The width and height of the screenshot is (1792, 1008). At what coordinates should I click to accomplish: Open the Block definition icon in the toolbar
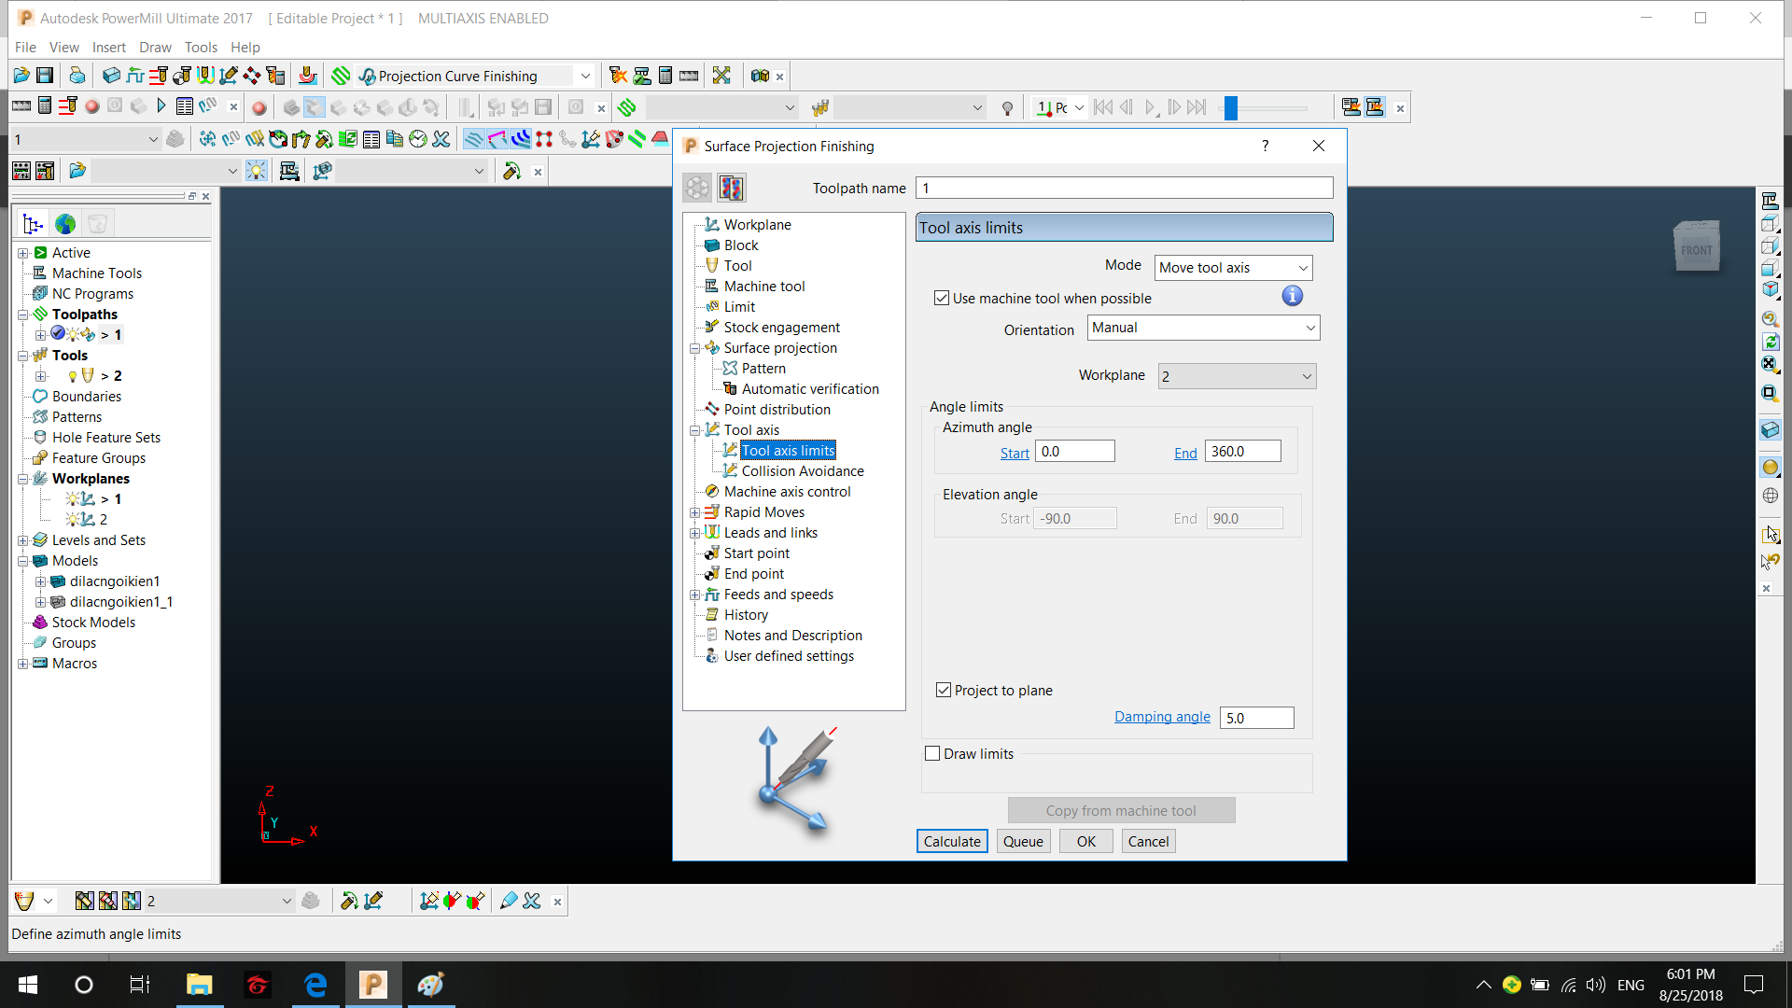tap(110, 76)
